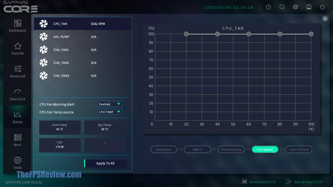Open the Advanced menu label

[18, 76]
